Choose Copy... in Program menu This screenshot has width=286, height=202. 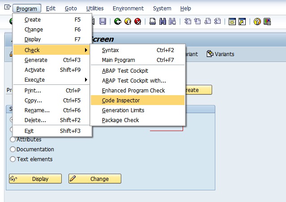point(52,101)
